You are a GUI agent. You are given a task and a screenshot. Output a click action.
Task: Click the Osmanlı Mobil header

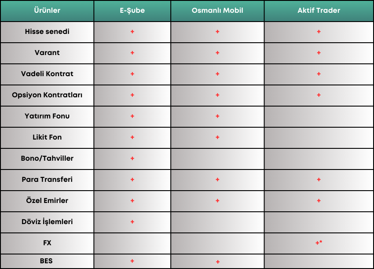click(217, 11)
